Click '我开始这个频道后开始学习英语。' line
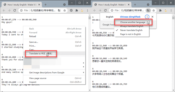Viewport: 175px width, 92px height. point(108,48)
